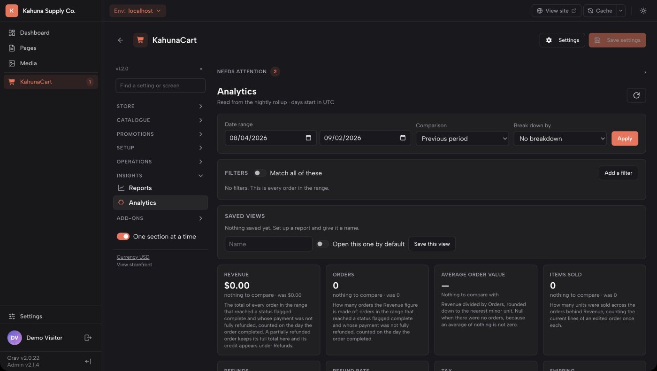
Task: Click the Kahuna Supply Co. logo badge
Action: point(12,11)
